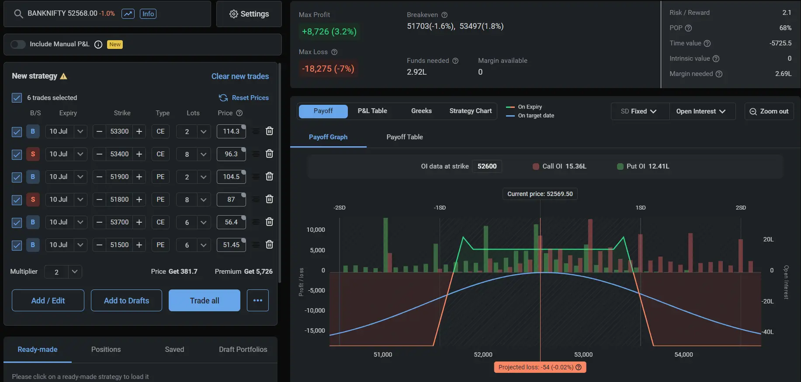Click the Funds needed help icon
Viewport: 801px width, 382px height.
(455, 61)
